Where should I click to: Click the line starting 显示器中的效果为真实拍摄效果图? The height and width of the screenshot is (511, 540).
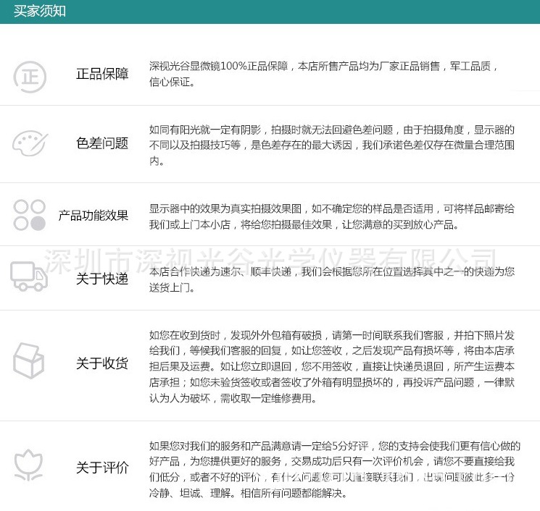(332, 208)
